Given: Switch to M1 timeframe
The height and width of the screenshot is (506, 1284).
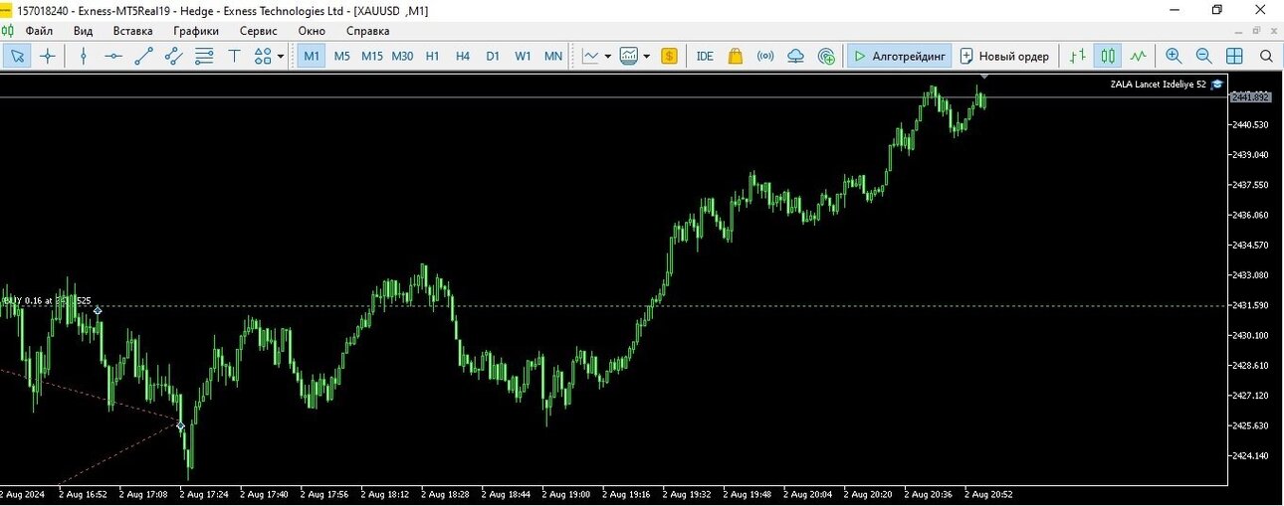Looking at the screenshot, I should pyautogui.click(x=312, y=57).
